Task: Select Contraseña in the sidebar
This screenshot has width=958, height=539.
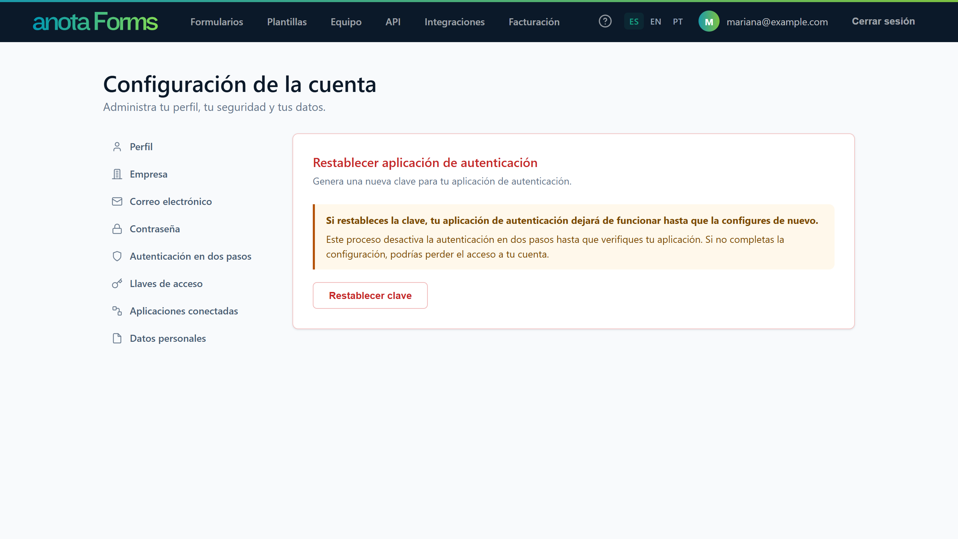Action: click(186, 229)
